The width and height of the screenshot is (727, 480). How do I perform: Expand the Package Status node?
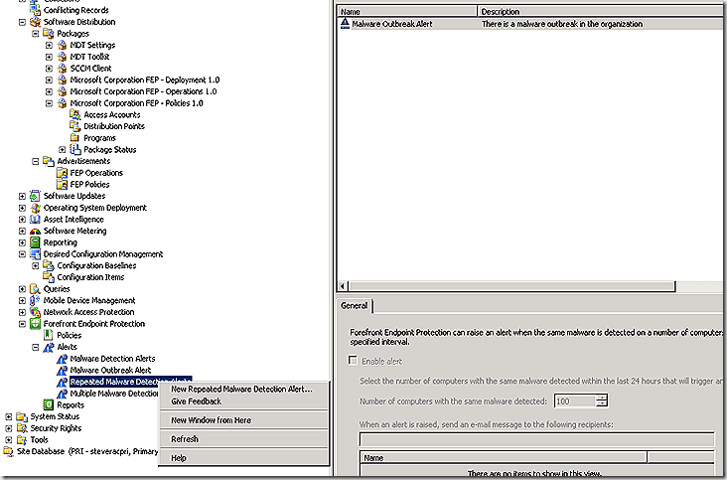pyautogui.click(x=63, y=150)
